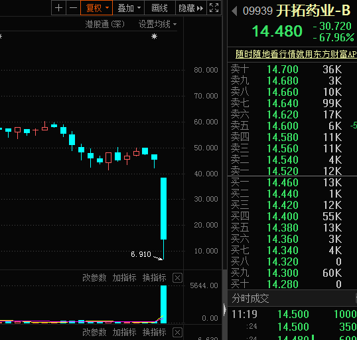Zoom in chart with plus button
357x340 pixels.
[x=59, y=8]
